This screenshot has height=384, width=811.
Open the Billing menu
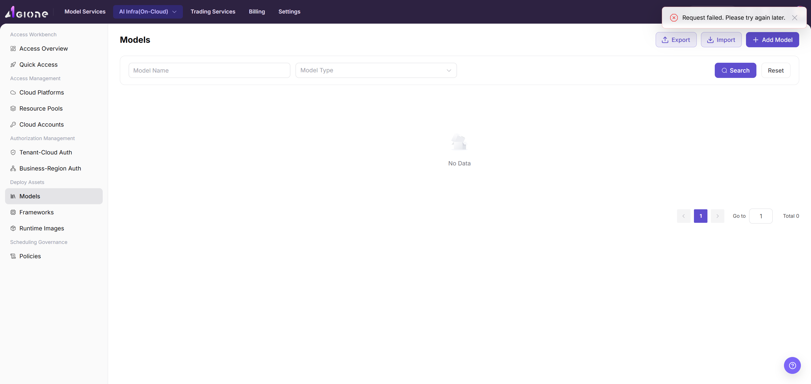[x=257, y=12]
